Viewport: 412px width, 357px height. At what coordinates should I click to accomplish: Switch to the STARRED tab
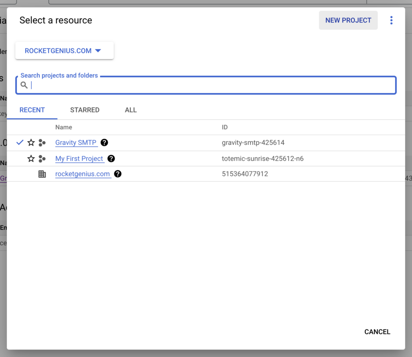84,110
